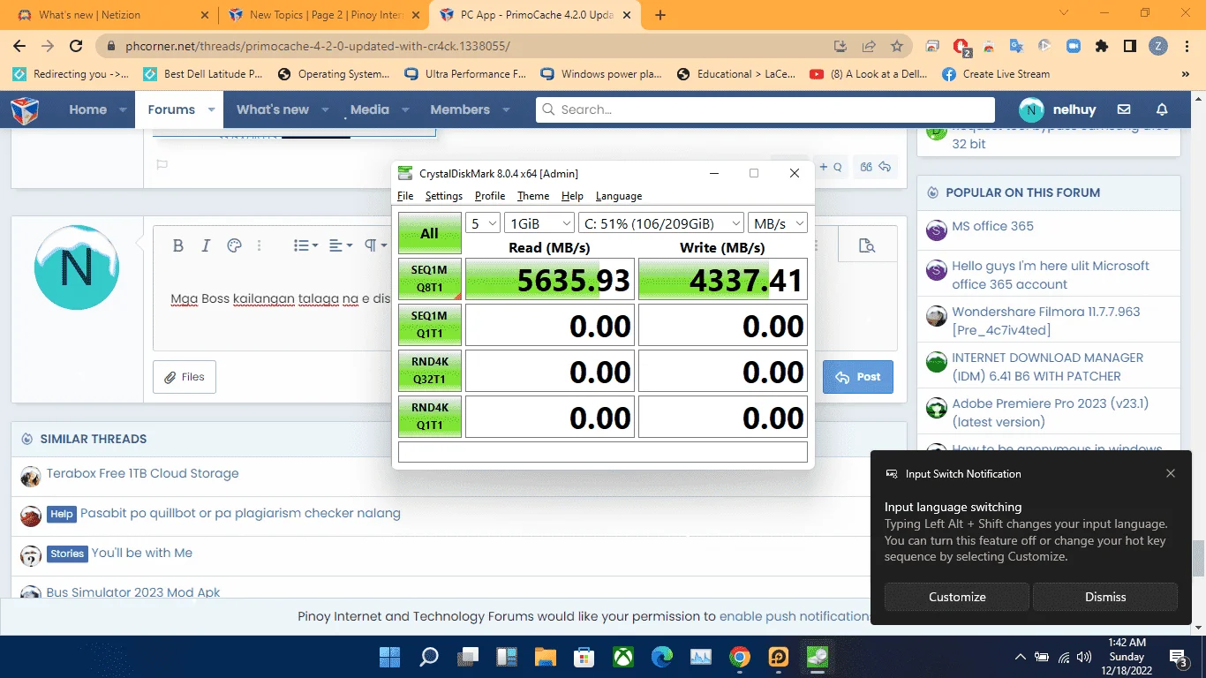This screenshot has height=678, width=1206.
Task: Open Google Translate extension icon
Action: point(1016,46)
